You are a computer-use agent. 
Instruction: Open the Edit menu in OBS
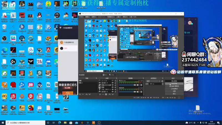pos(87,17)
